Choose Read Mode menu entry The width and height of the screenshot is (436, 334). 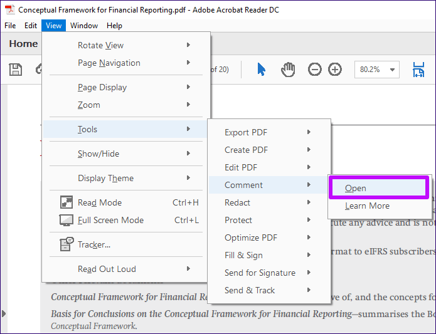[125, 202]
